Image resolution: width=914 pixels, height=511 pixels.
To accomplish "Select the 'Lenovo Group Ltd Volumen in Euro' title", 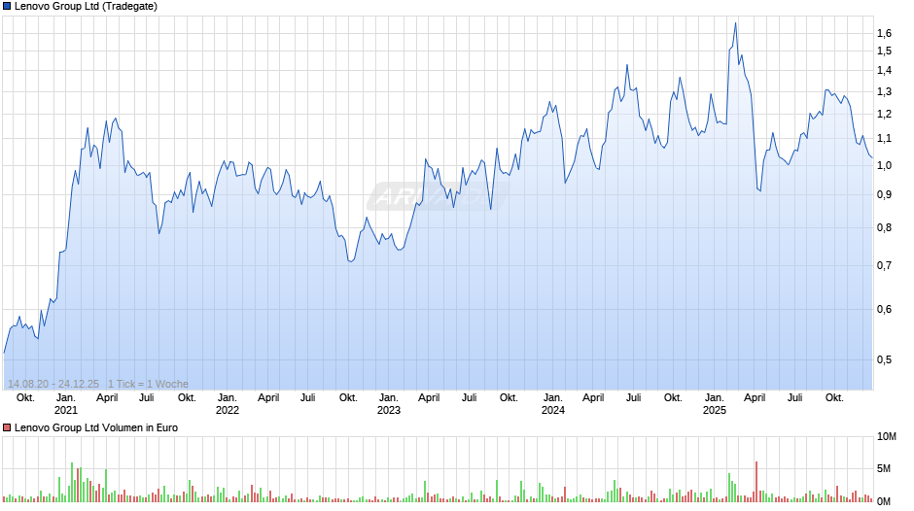I will coord(96,427).
